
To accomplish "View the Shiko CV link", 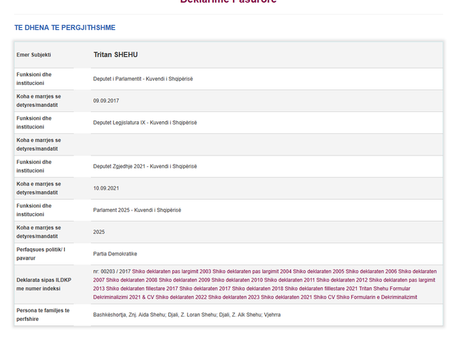I will pos(324,297).
